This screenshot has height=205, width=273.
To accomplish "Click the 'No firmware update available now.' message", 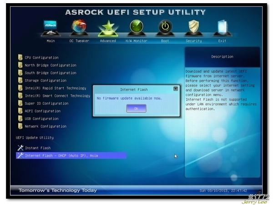I will [x=129, y=98].
